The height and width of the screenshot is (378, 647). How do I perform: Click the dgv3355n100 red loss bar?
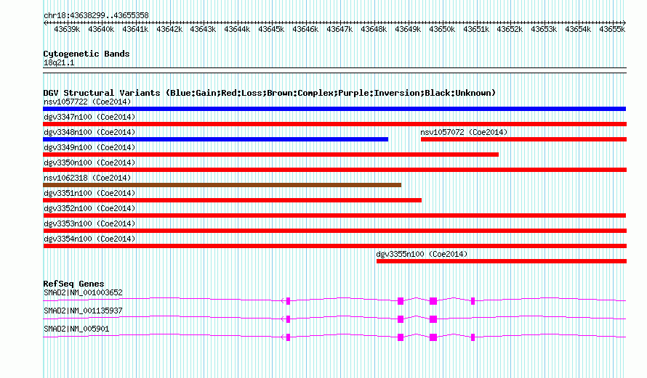[x=502, y=261]
